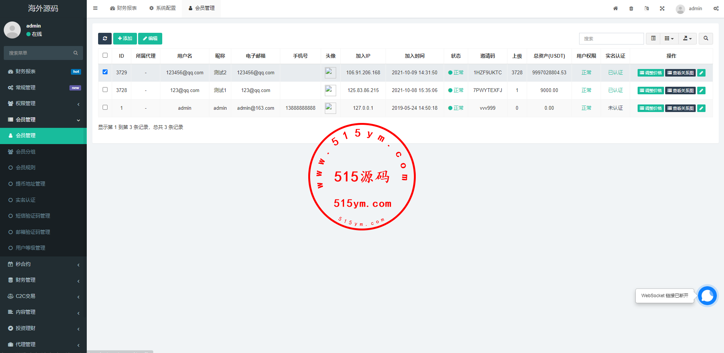Screen dimensions: 724x353
Task: Click edit pencil icon for user 3728
Action: click(701, 91)
